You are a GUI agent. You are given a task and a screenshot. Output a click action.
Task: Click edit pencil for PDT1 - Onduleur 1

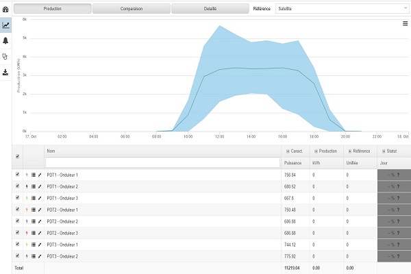coord(40,175)
